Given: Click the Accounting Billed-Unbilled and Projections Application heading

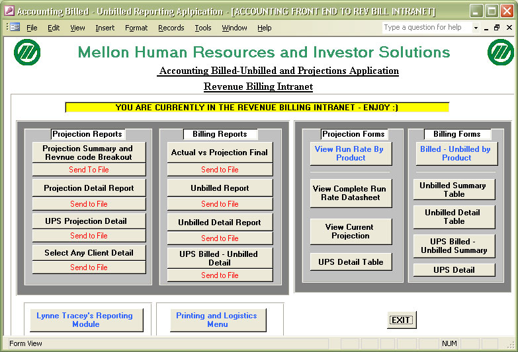Looking at the screenshot, I should (279, 71).
